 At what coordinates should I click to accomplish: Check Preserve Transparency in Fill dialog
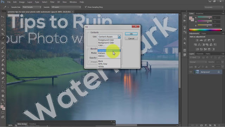pyautogui.click(x=90, y=62)
